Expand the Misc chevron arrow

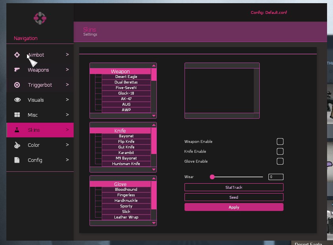coord(67,115)
